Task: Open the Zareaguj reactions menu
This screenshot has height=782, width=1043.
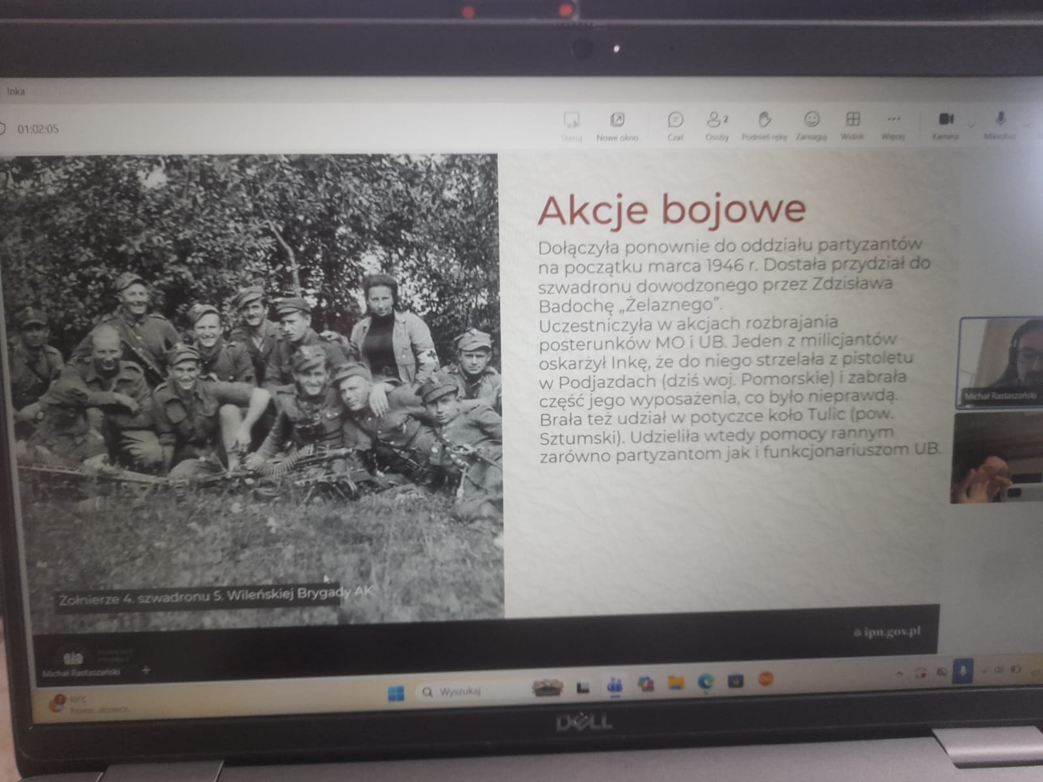Action: coord(811,124)
